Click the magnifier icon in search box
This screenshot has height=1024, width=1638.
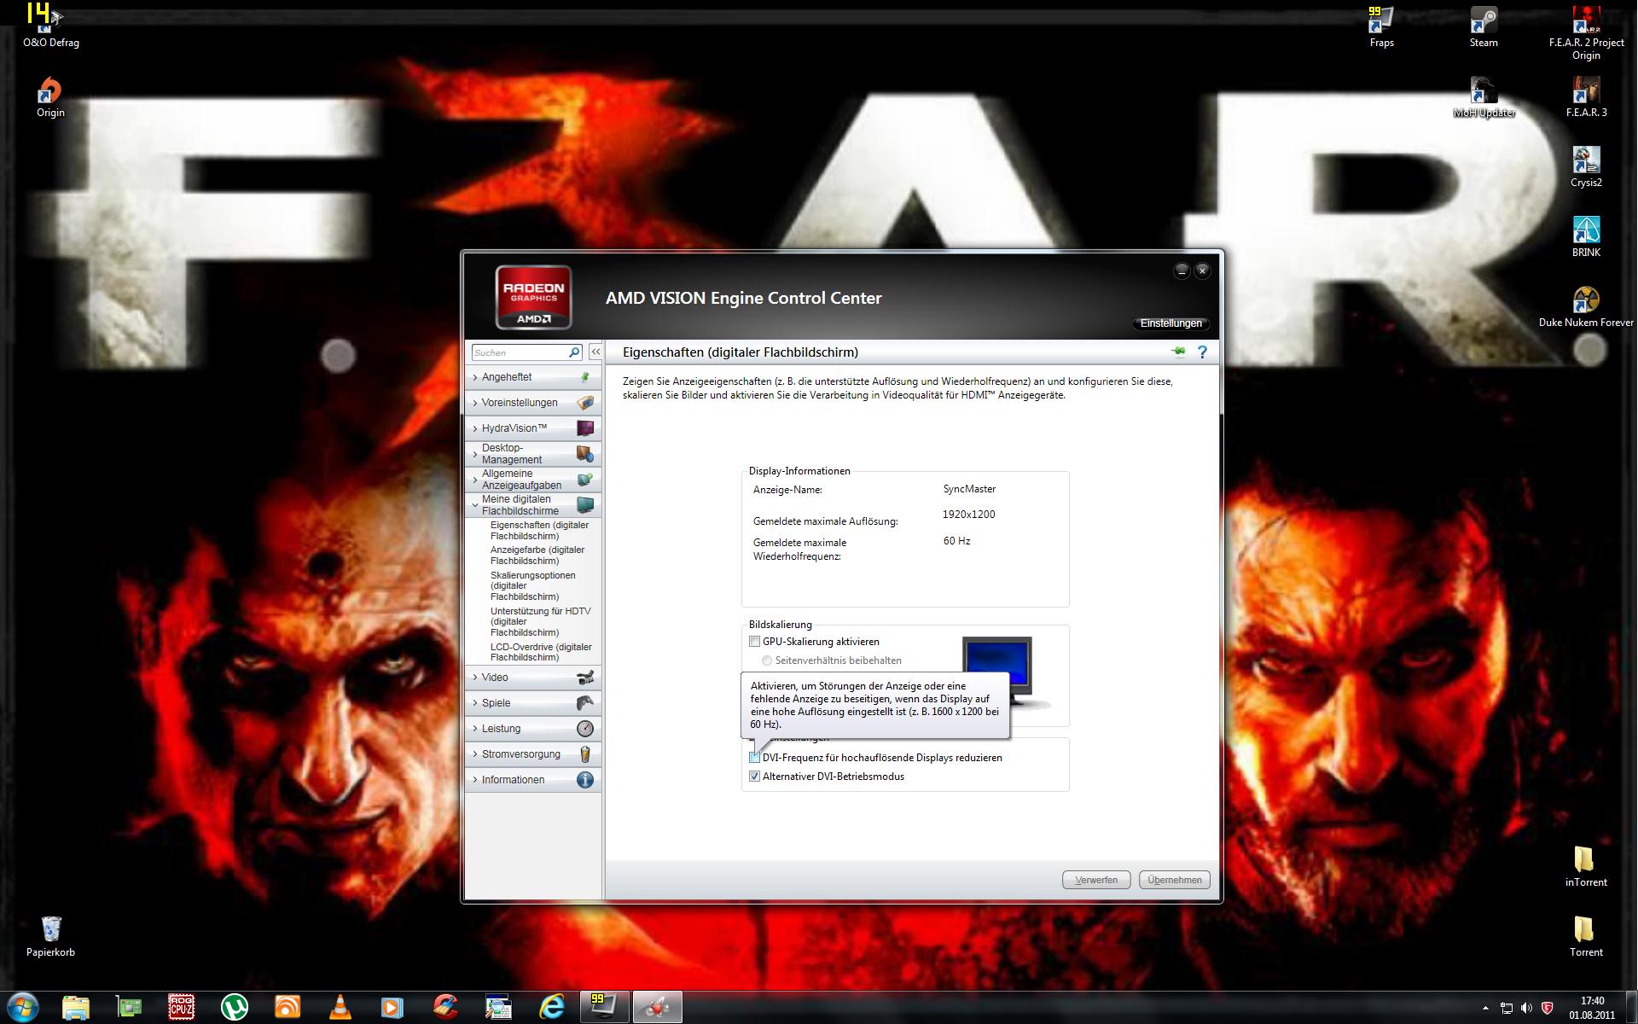pyautogui.click(x=574, y=352)
